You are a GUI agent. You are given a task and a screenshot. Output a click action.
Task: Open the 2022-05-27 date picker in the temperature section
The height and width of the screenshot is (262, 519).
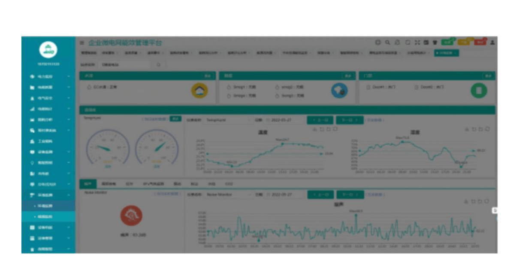coord(282,120)
